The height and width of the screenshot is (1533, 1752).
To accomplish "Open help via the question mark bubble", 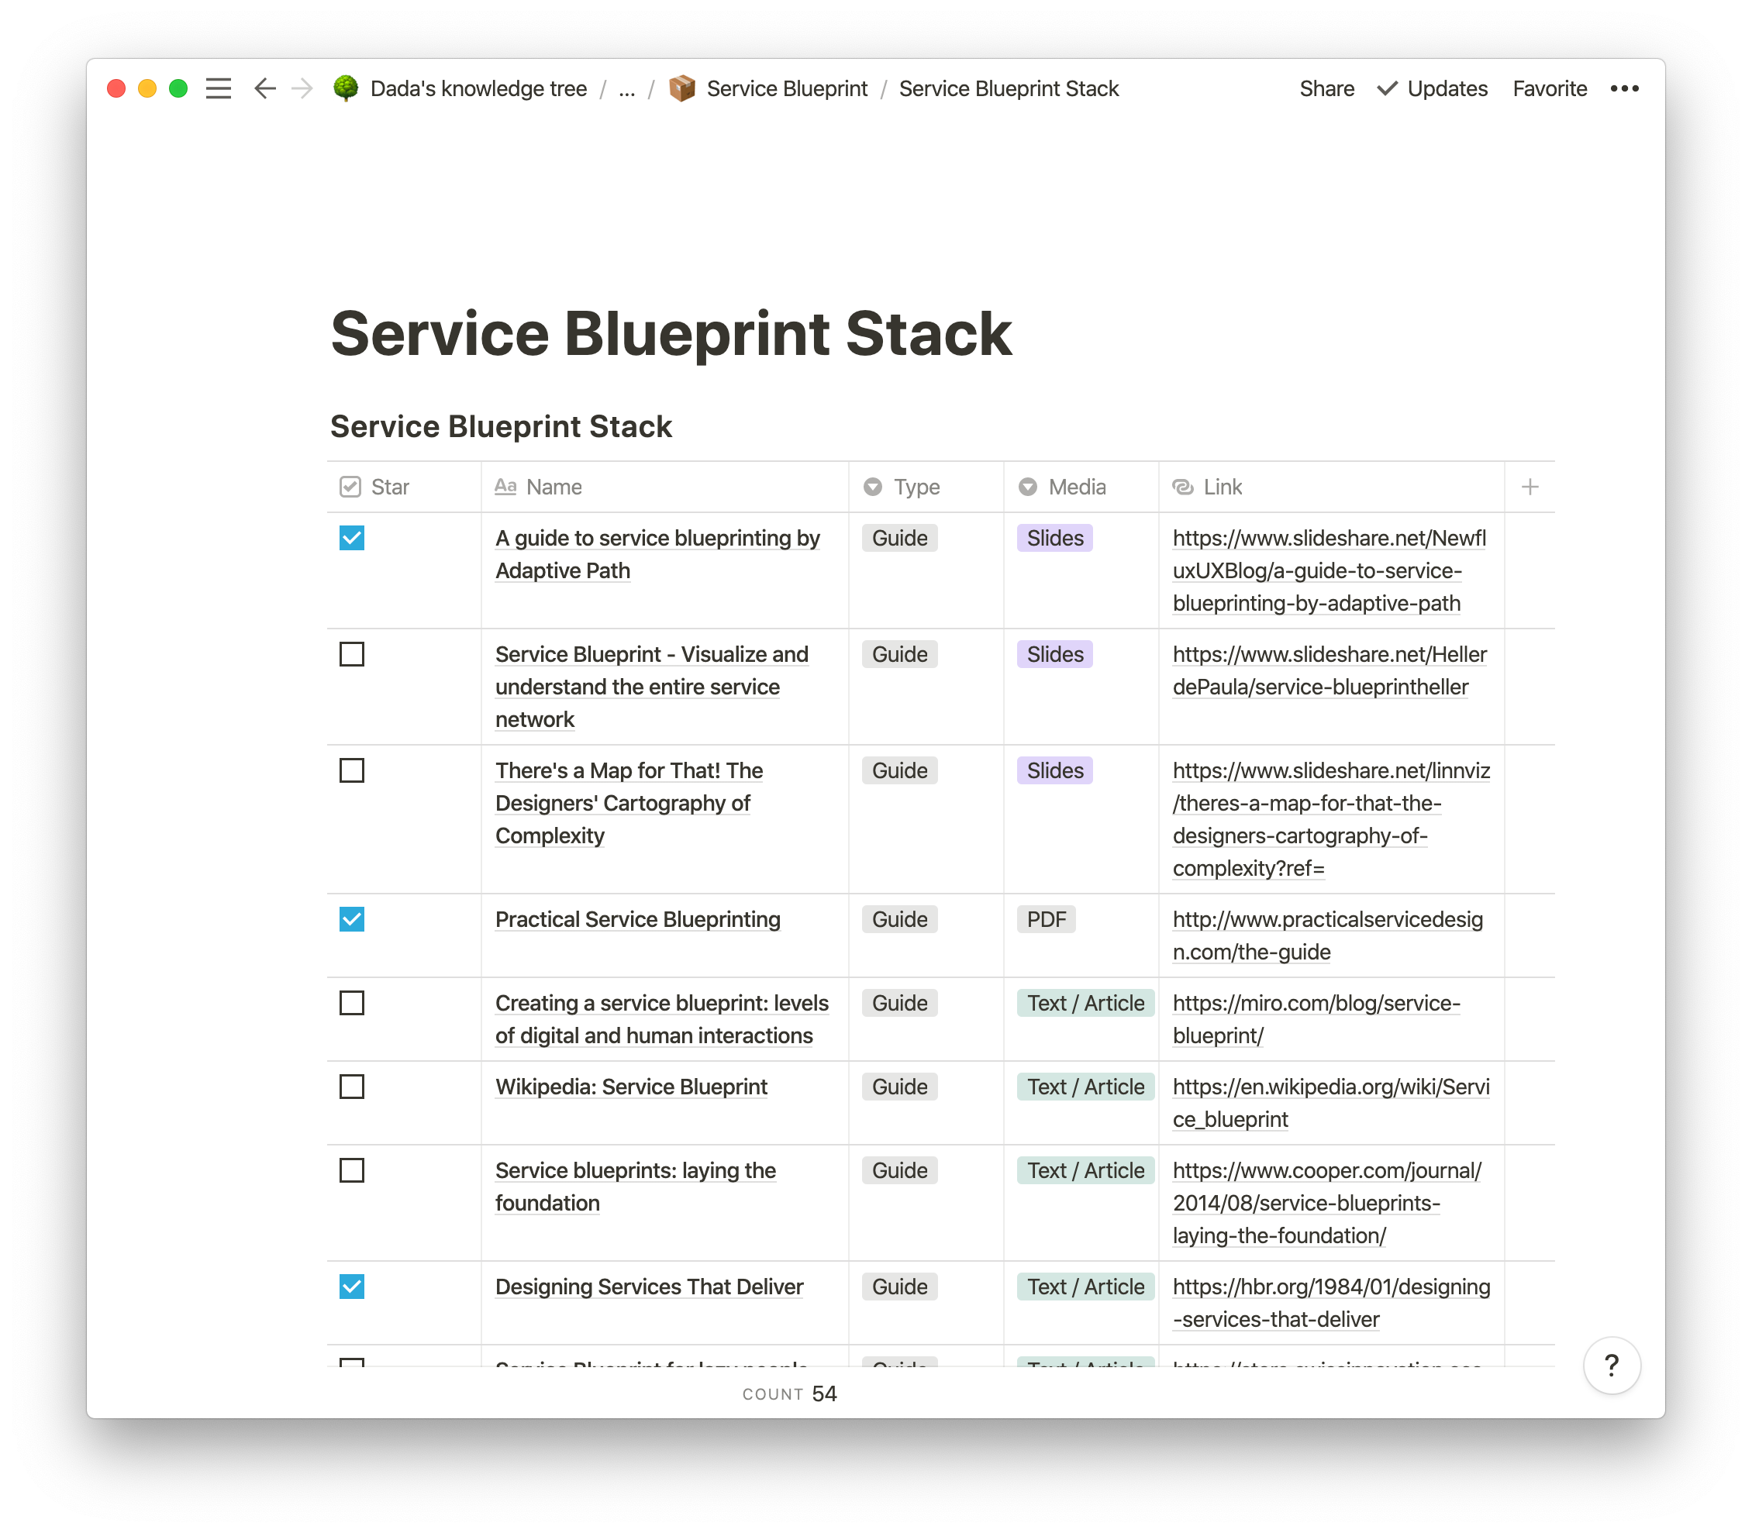I will pyautogui.click(x=1612, y=1366).
